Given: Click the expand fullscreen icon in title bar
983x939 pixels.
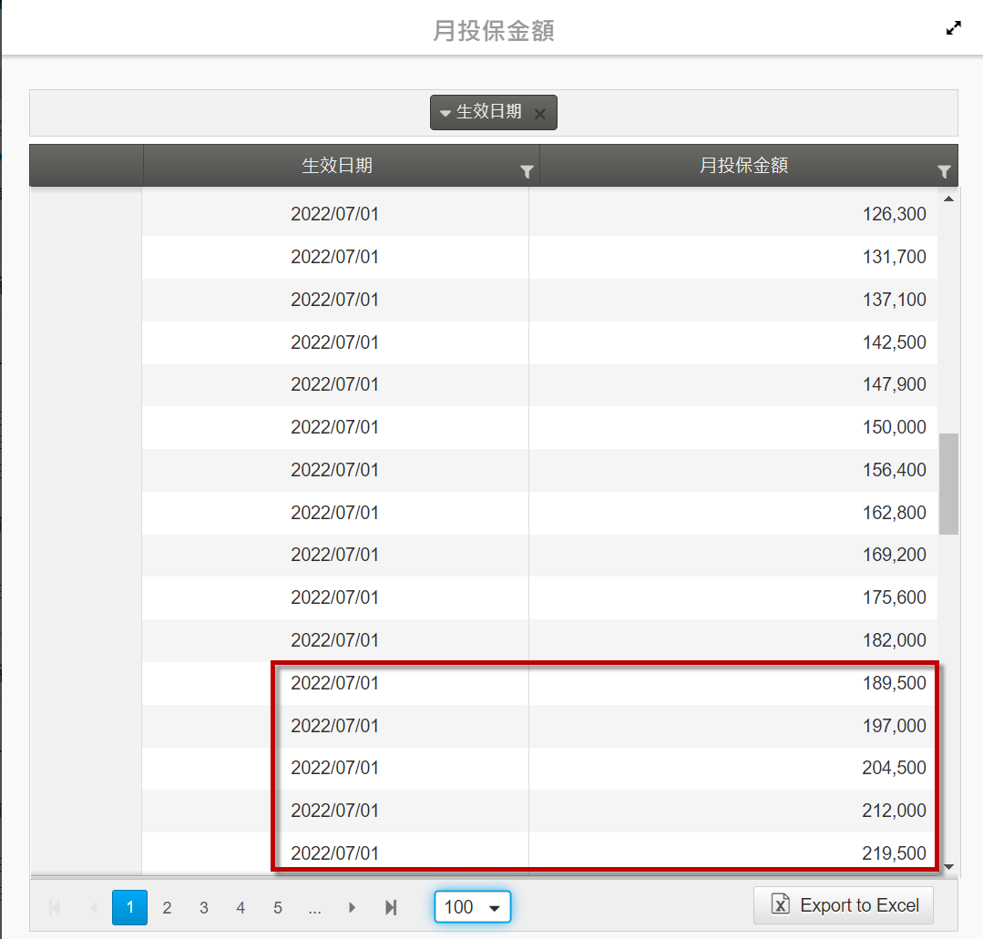Looking at the screenshot, I should tap(954, 28).
